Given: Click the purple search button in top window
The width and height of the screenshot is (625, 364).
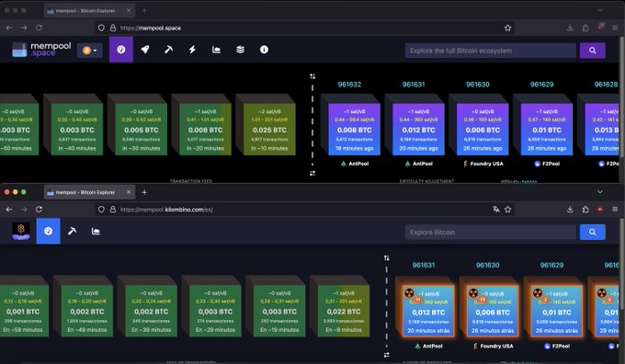Looking at the screenshot, I should pos(592,51).
